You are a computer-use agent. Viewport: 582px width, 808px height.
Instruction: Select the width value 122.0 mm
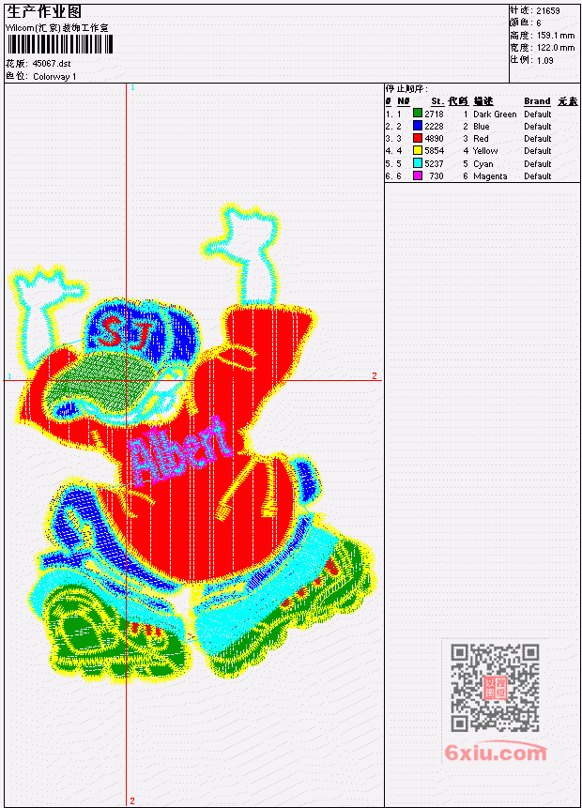pyautogui.click(x=556, y=48)
